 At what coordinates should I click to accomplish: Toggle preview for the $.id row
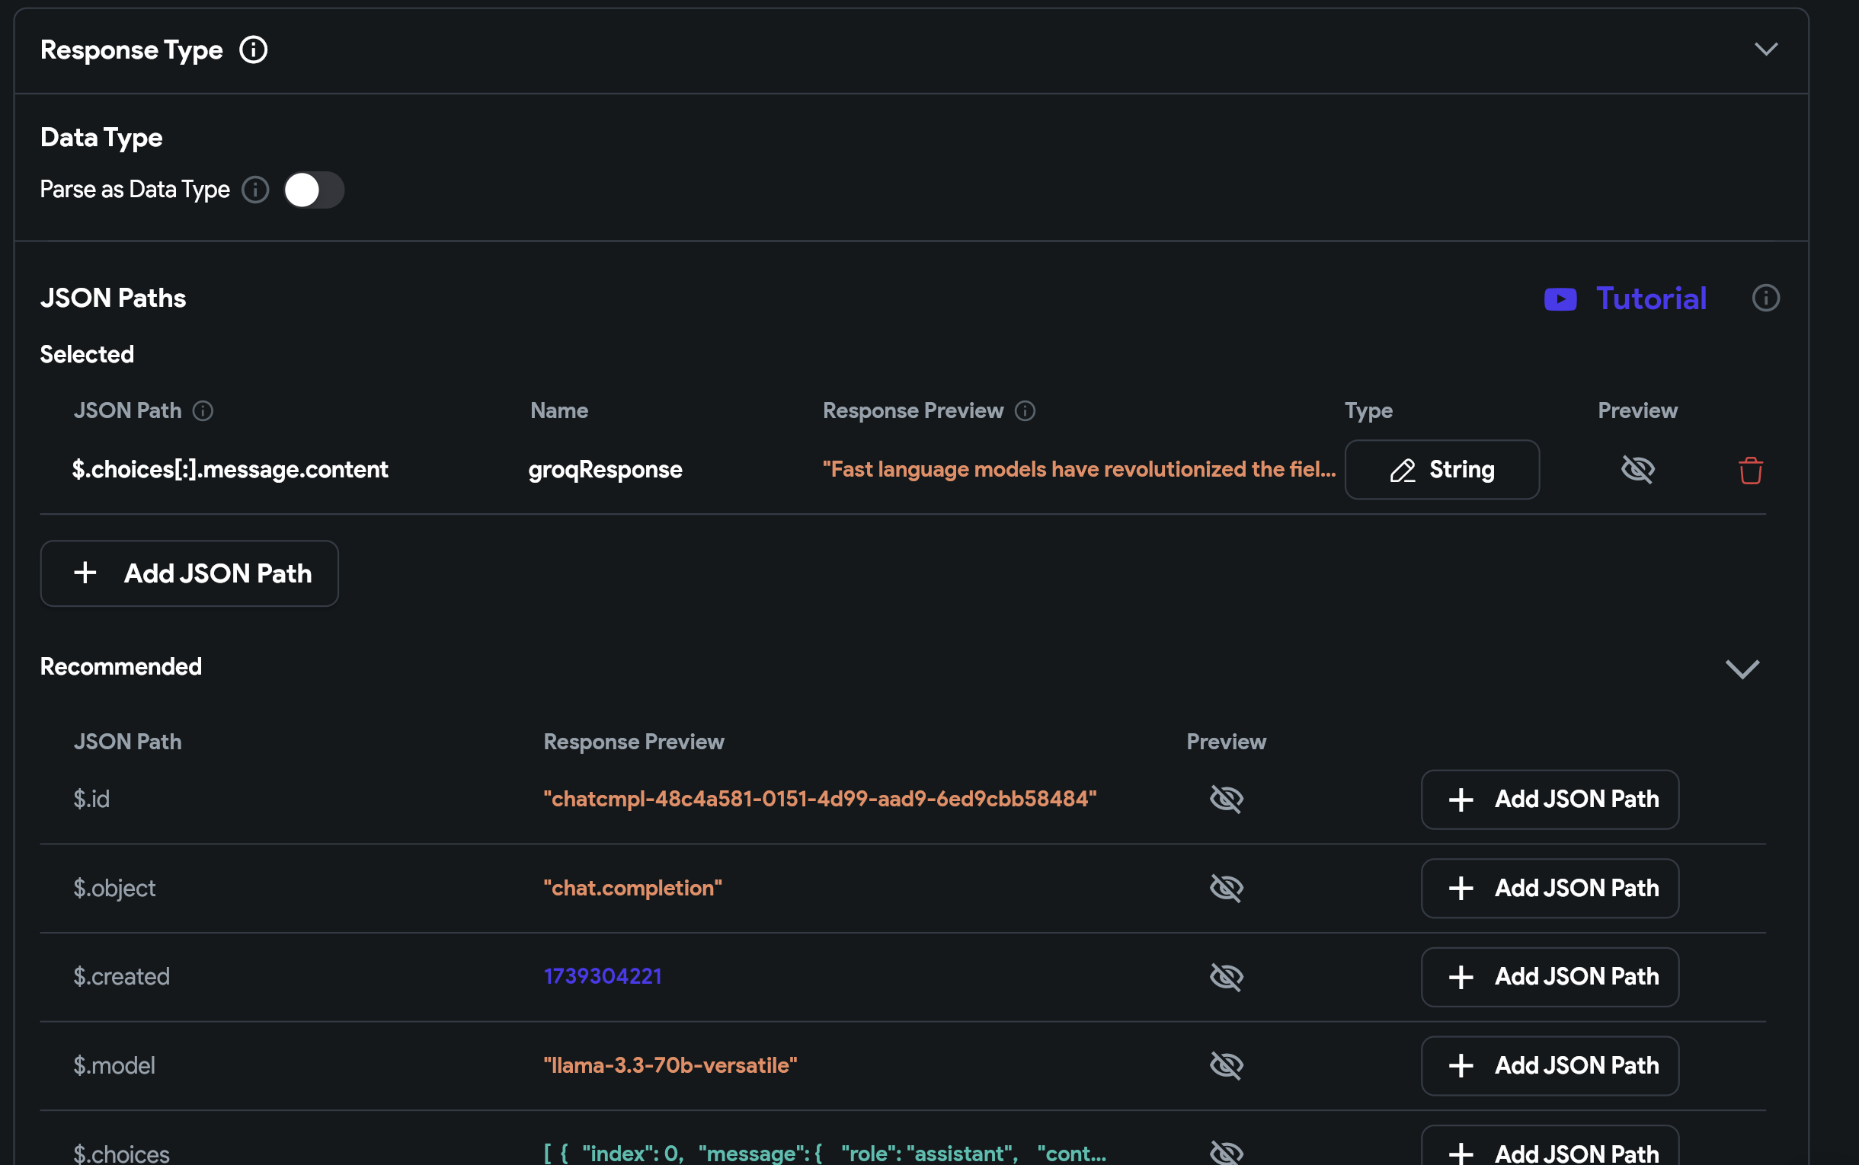[x=1225, y=799]
